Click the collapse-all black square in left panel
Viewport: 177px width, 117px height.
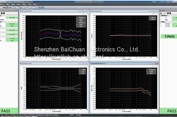coord(4,13)
